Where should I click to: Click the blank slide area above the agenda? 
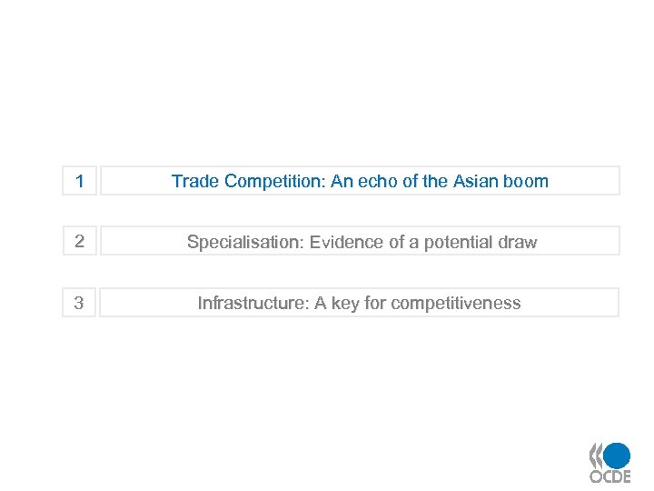pyautogui.click(x=327, y=82)
